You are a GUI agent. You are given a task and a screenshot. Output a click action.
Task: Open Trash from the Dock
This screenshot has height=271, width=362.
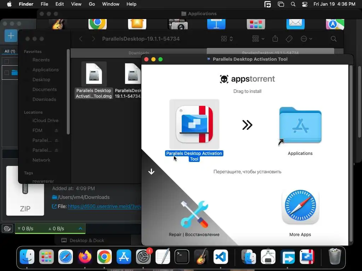[335, 256]
